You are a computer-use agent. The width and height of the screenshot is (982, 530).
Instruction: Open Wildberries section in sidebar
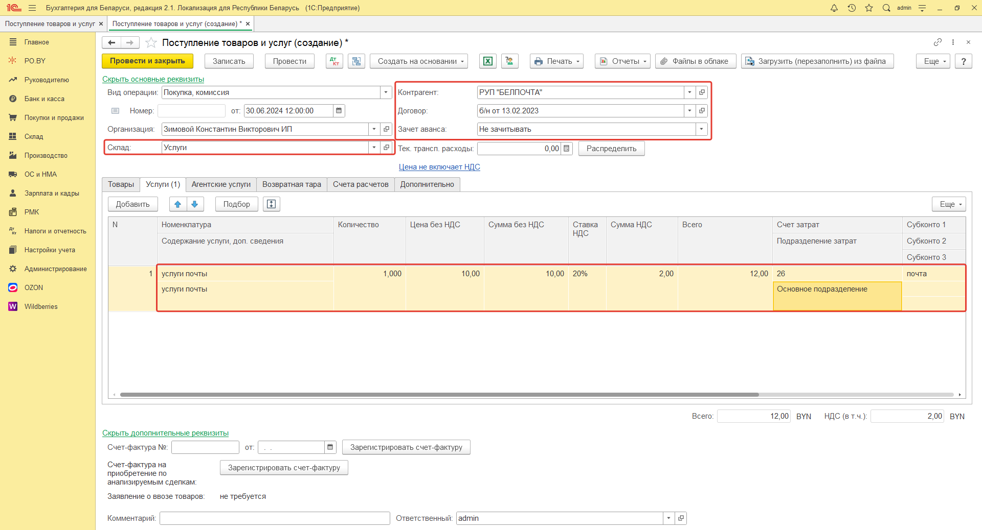pyautogui.click(x=41, y=306)
